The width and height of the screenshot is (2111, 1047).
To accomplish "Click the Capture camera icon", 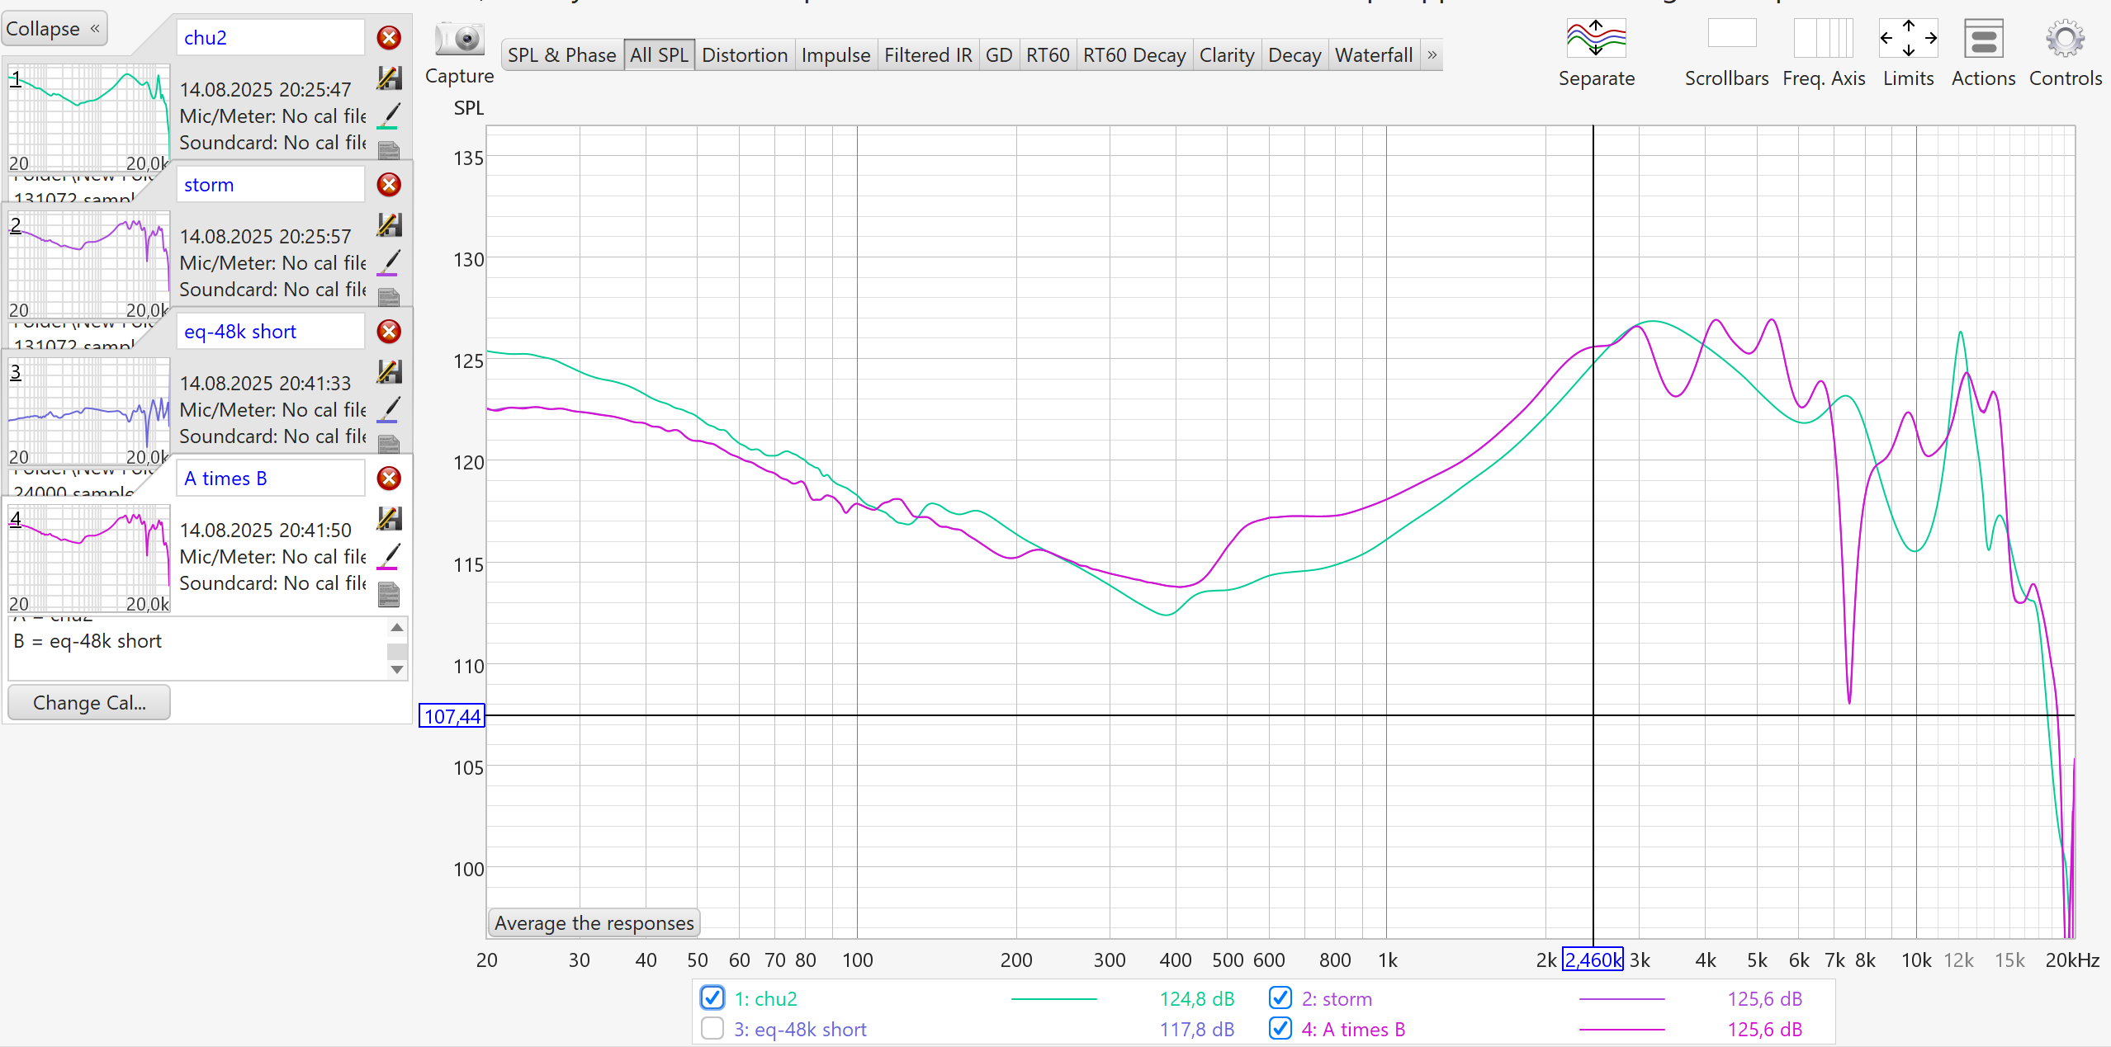I will (x=459, y=40).
